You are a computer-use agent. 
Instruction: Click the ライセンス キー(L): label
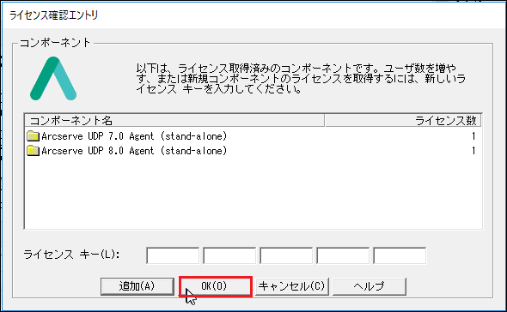(71, 255)
